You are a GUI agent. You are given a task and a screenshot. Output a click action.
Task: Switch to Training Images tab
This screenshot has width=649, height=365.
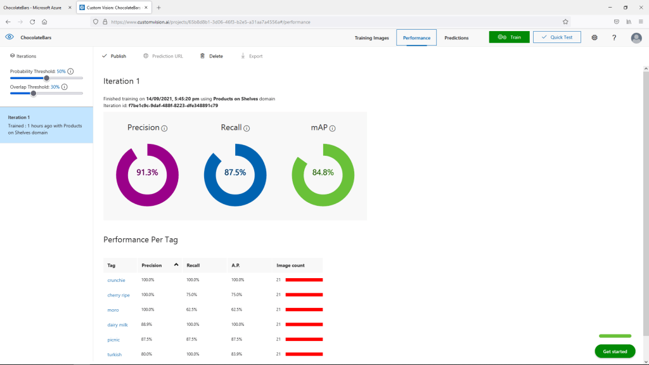(371, 38)
